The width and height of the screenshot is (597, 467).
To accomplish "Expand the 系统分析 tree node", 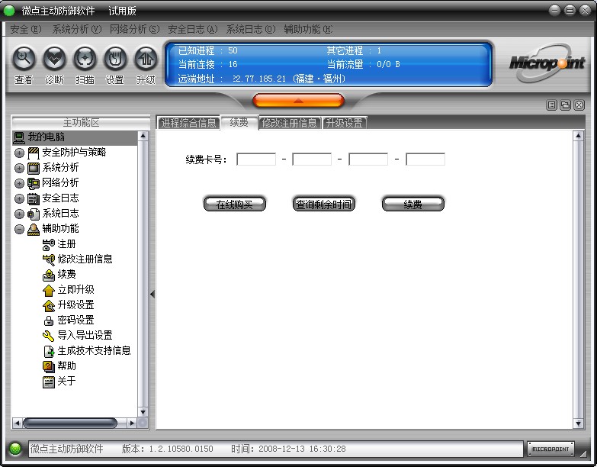I will click(x=19, y=169).
